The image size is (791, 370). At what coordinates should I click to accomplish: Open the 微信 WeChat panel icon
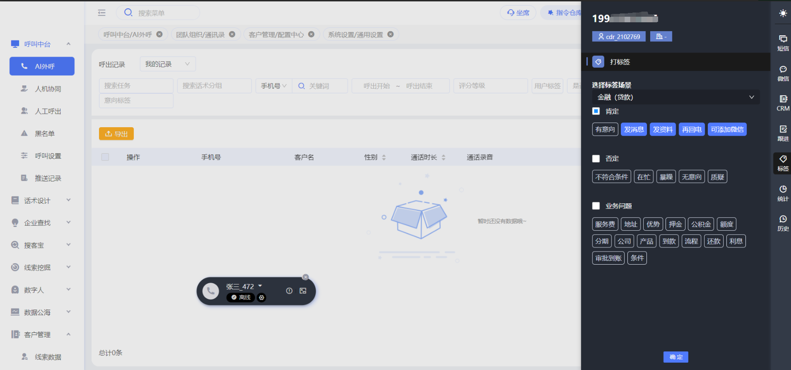point(783,73)
